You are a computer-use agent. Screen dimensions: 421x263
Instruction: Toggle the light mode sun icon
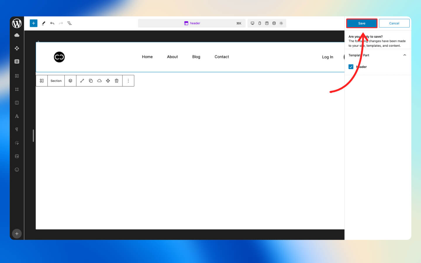click(x=281, y=23)
